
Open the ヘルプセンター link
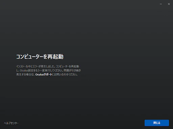pyautogui.click(x=11, y=123)
